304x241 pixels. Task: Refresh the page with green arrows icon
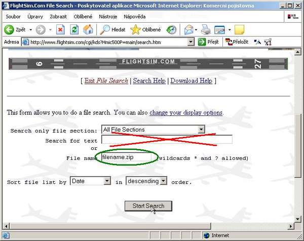coord(74,30)
